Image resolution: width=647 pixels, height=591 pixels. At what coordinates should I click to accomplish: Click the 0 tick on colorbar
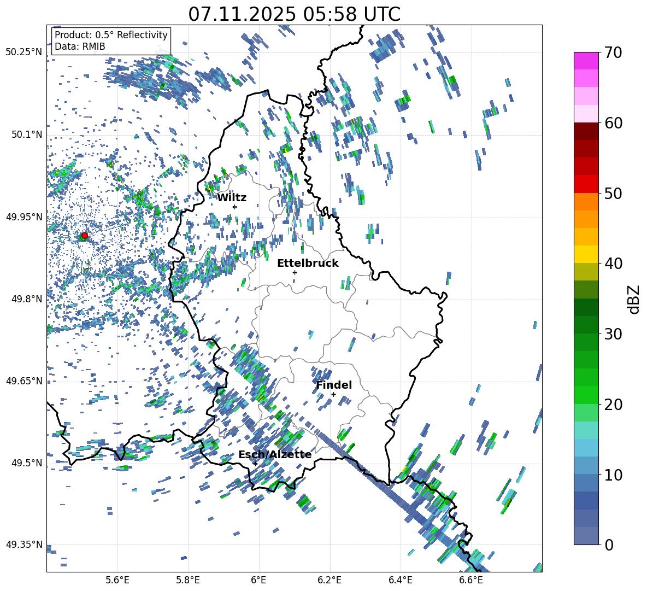coord(609,545)
